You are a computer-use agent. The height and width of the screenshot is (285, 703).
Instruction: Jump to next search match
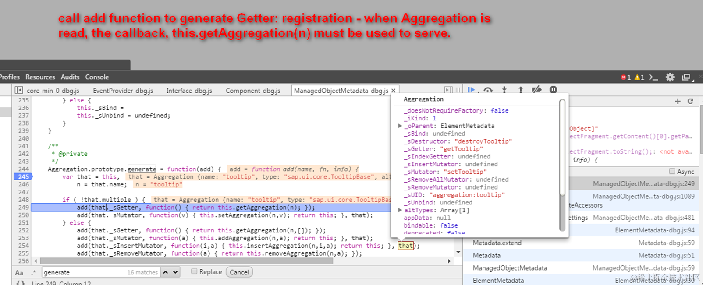(175, 272)
